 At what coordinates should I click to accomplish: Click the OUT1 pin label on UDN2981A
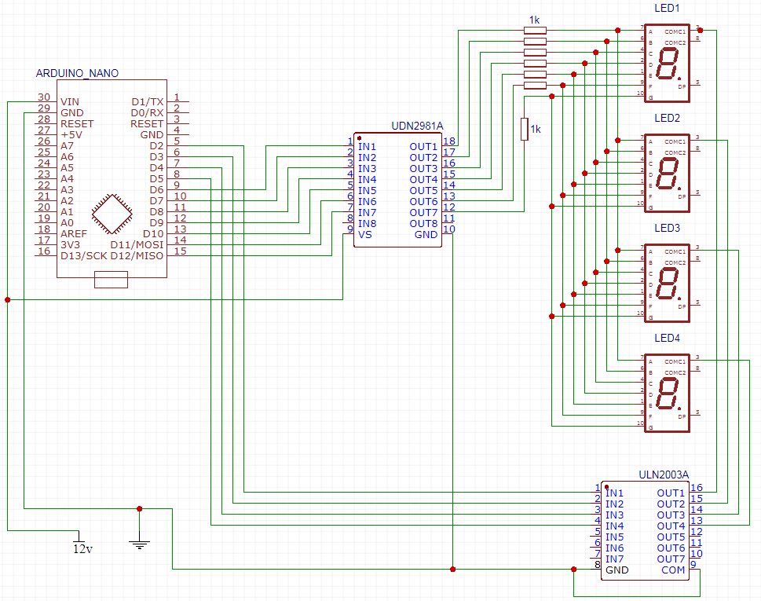tap(424, 147)
